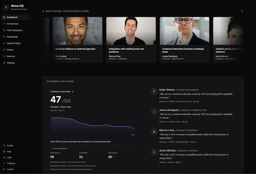Click 'Momentum steady: 2 interviews/week' note
Screen dimensions: 256x174
(73, 166)
